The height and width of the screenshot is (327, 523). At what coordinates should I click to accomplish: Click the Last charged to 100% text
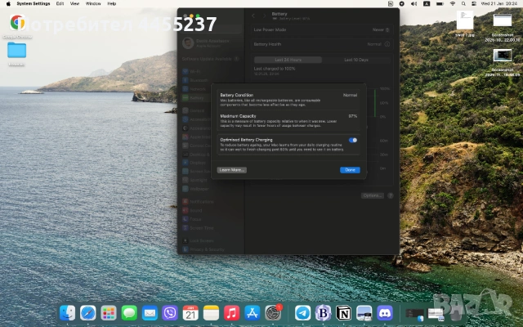275,69
